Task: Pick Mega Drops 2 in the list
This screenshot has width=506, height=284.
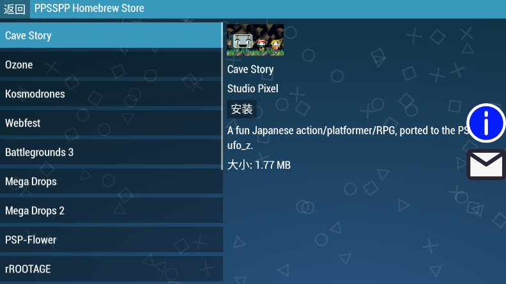Action: 111,211
